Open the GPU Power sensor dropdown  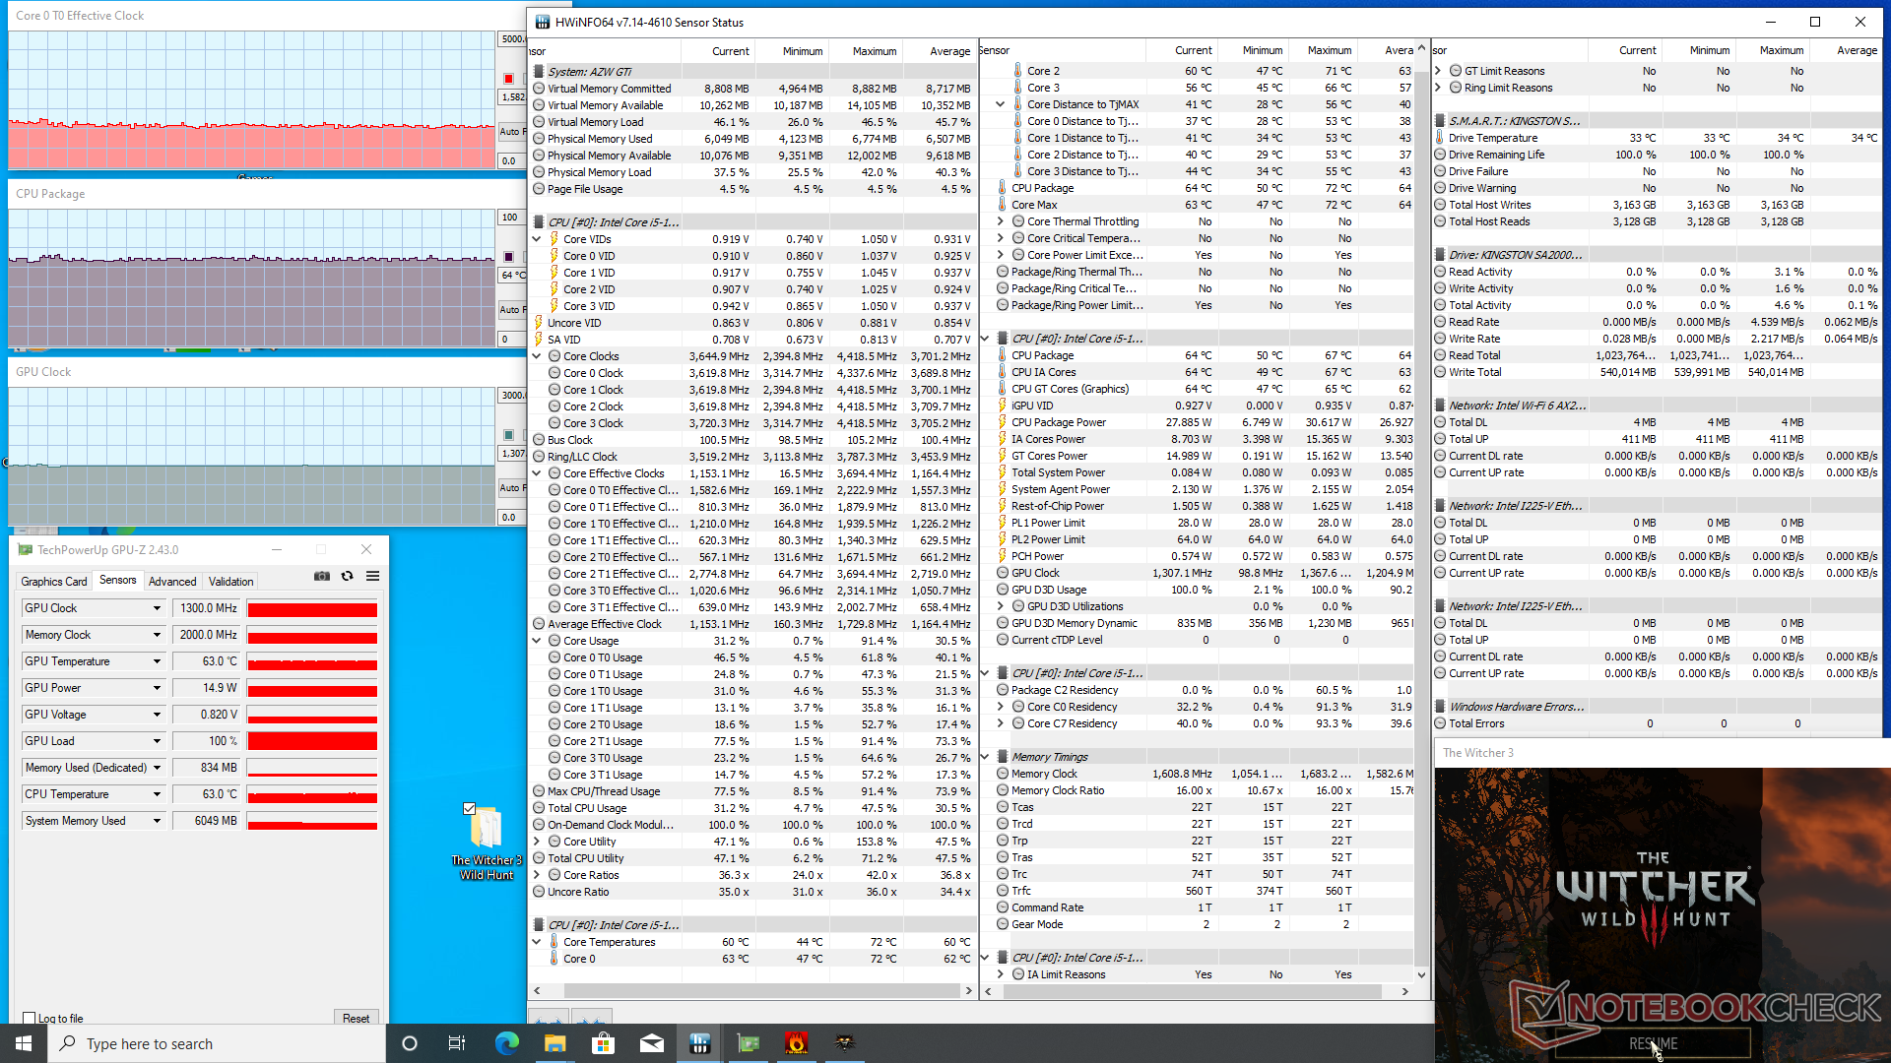coord(157,688)
